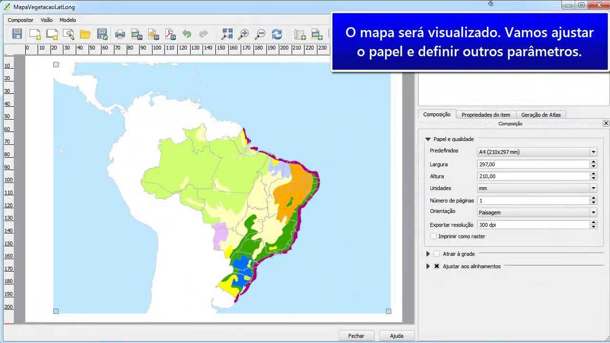This screenshot has width=610, height=343.
Task: Open the Predefinidos paper size dropdown
Action: 537,152
